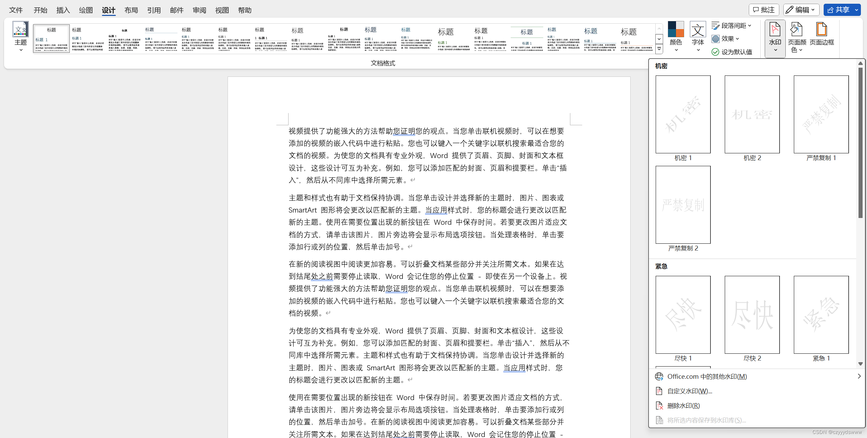The width and height of the screenshot is (867, 438).
Task: Select the first document format style set
Action: pos(51,38)
